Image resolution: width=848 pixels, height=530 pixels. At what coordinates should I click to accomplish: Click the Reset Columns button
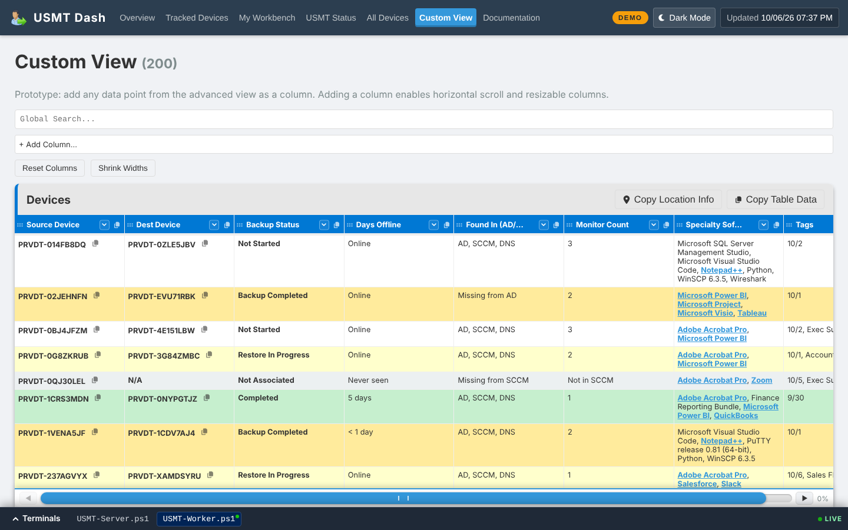[49, 168]
